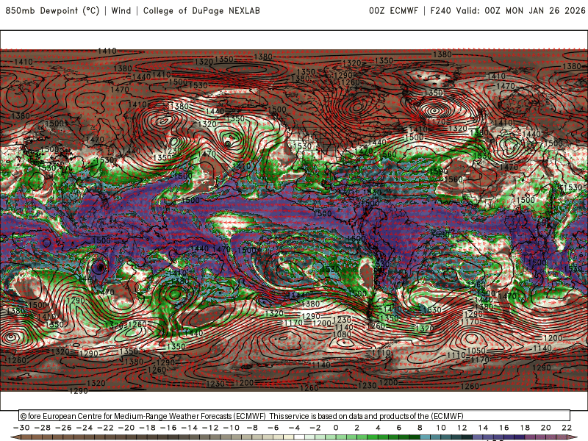Click the positive '14' legend value
588x441 pixels.
click(483, 428)
